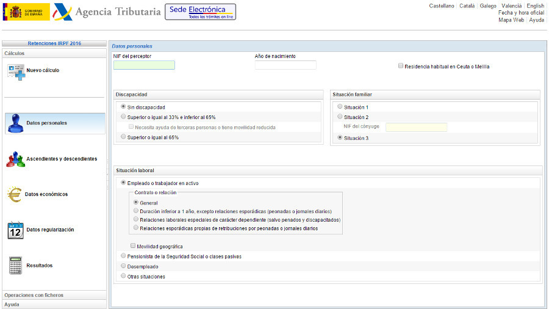The width and height of the screenshot is (549, 309).
Task: Switch language to English
Action: 535,5
